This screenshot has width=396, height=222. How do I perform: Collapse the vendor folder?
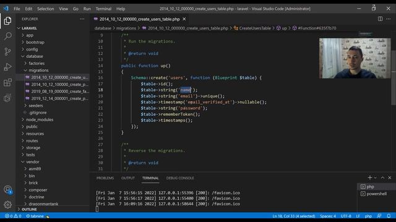53,162
